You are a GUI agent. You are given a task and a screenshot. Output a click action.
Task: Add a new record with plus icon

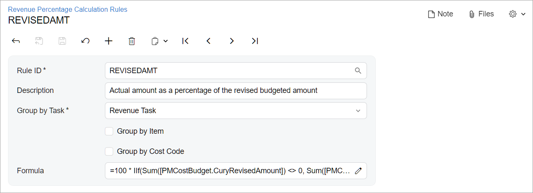tap(109, 41)
